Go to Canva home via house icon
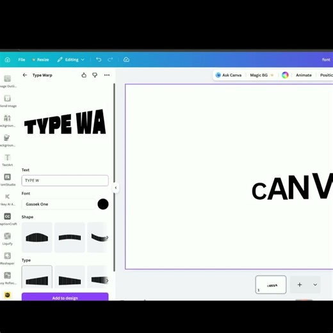333x333 pixels. click(8, 60)
